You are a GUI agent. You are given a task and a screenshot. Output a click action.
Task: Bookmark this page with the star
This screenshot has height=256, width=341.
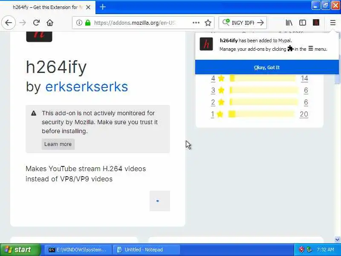(x=208, y=23)
